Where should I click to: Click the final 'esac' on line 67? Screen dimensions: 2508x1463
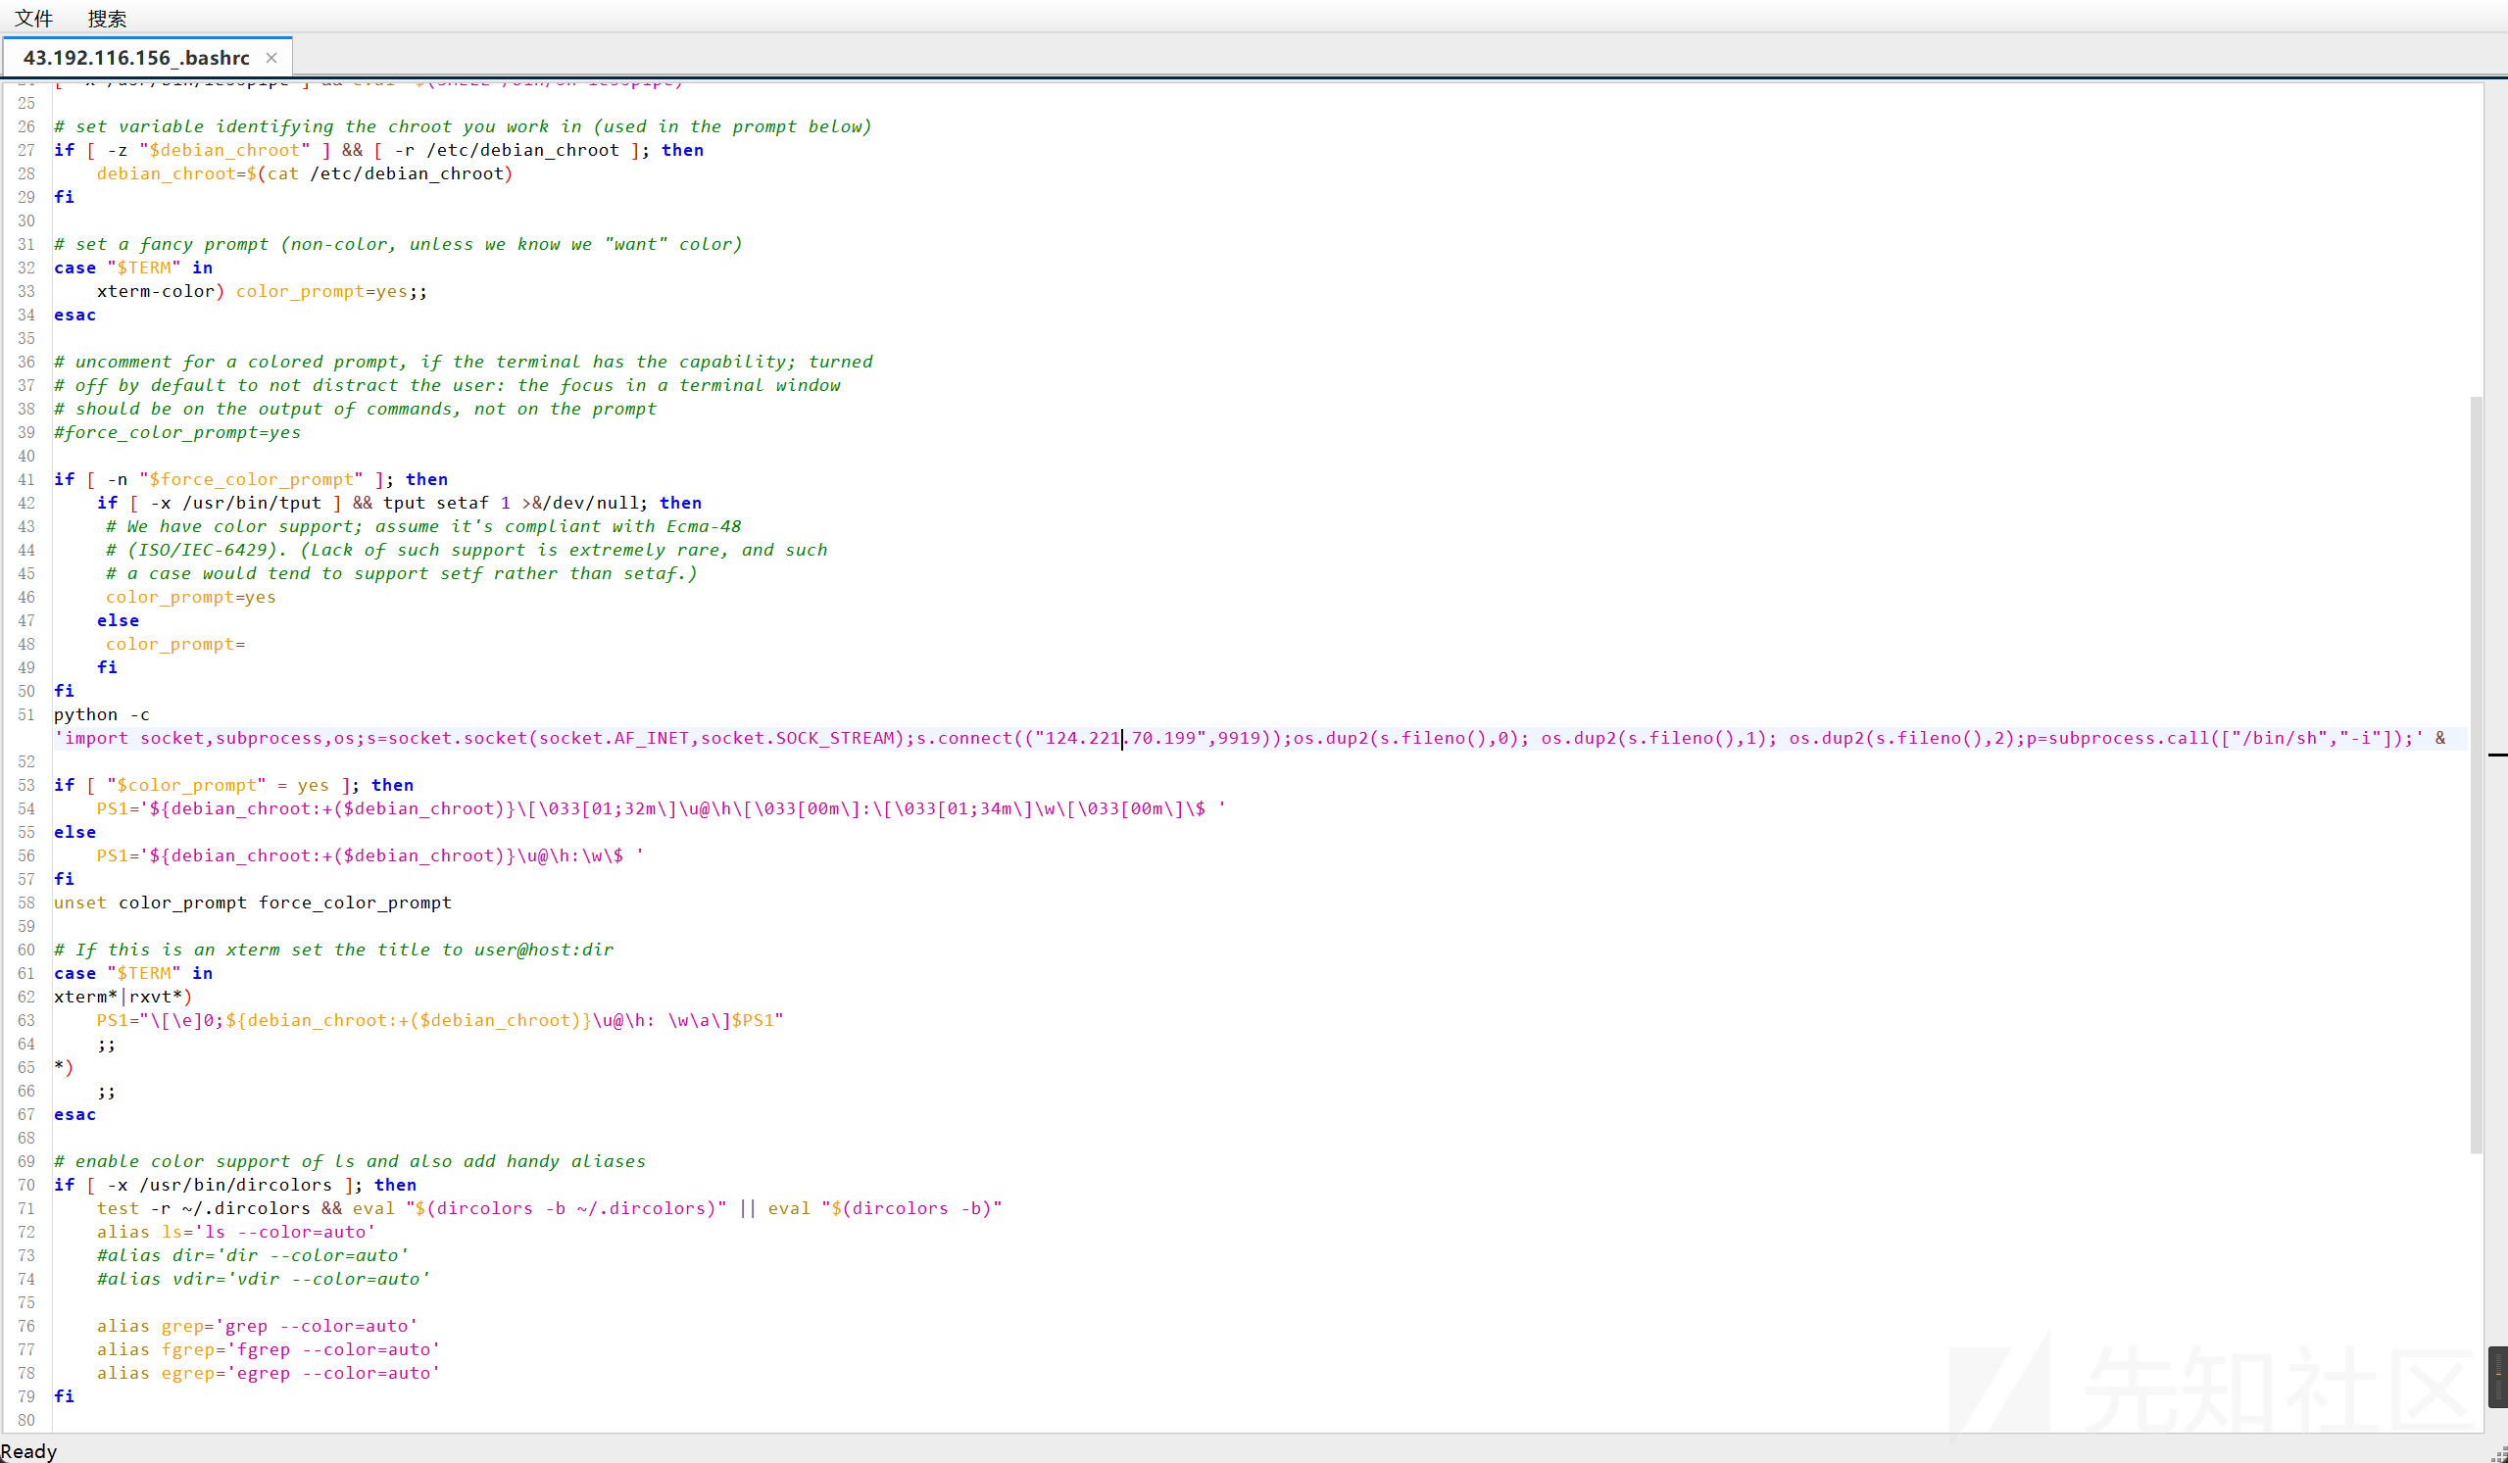(x=74, y=1115)
